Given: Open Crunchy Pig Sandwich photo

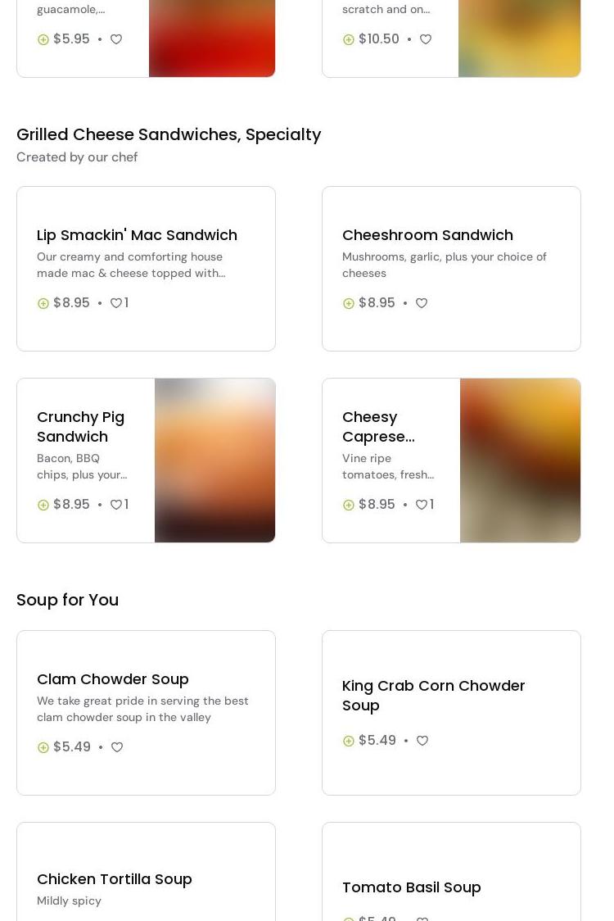Looking at the screenshot, I should tap(214, 461).
